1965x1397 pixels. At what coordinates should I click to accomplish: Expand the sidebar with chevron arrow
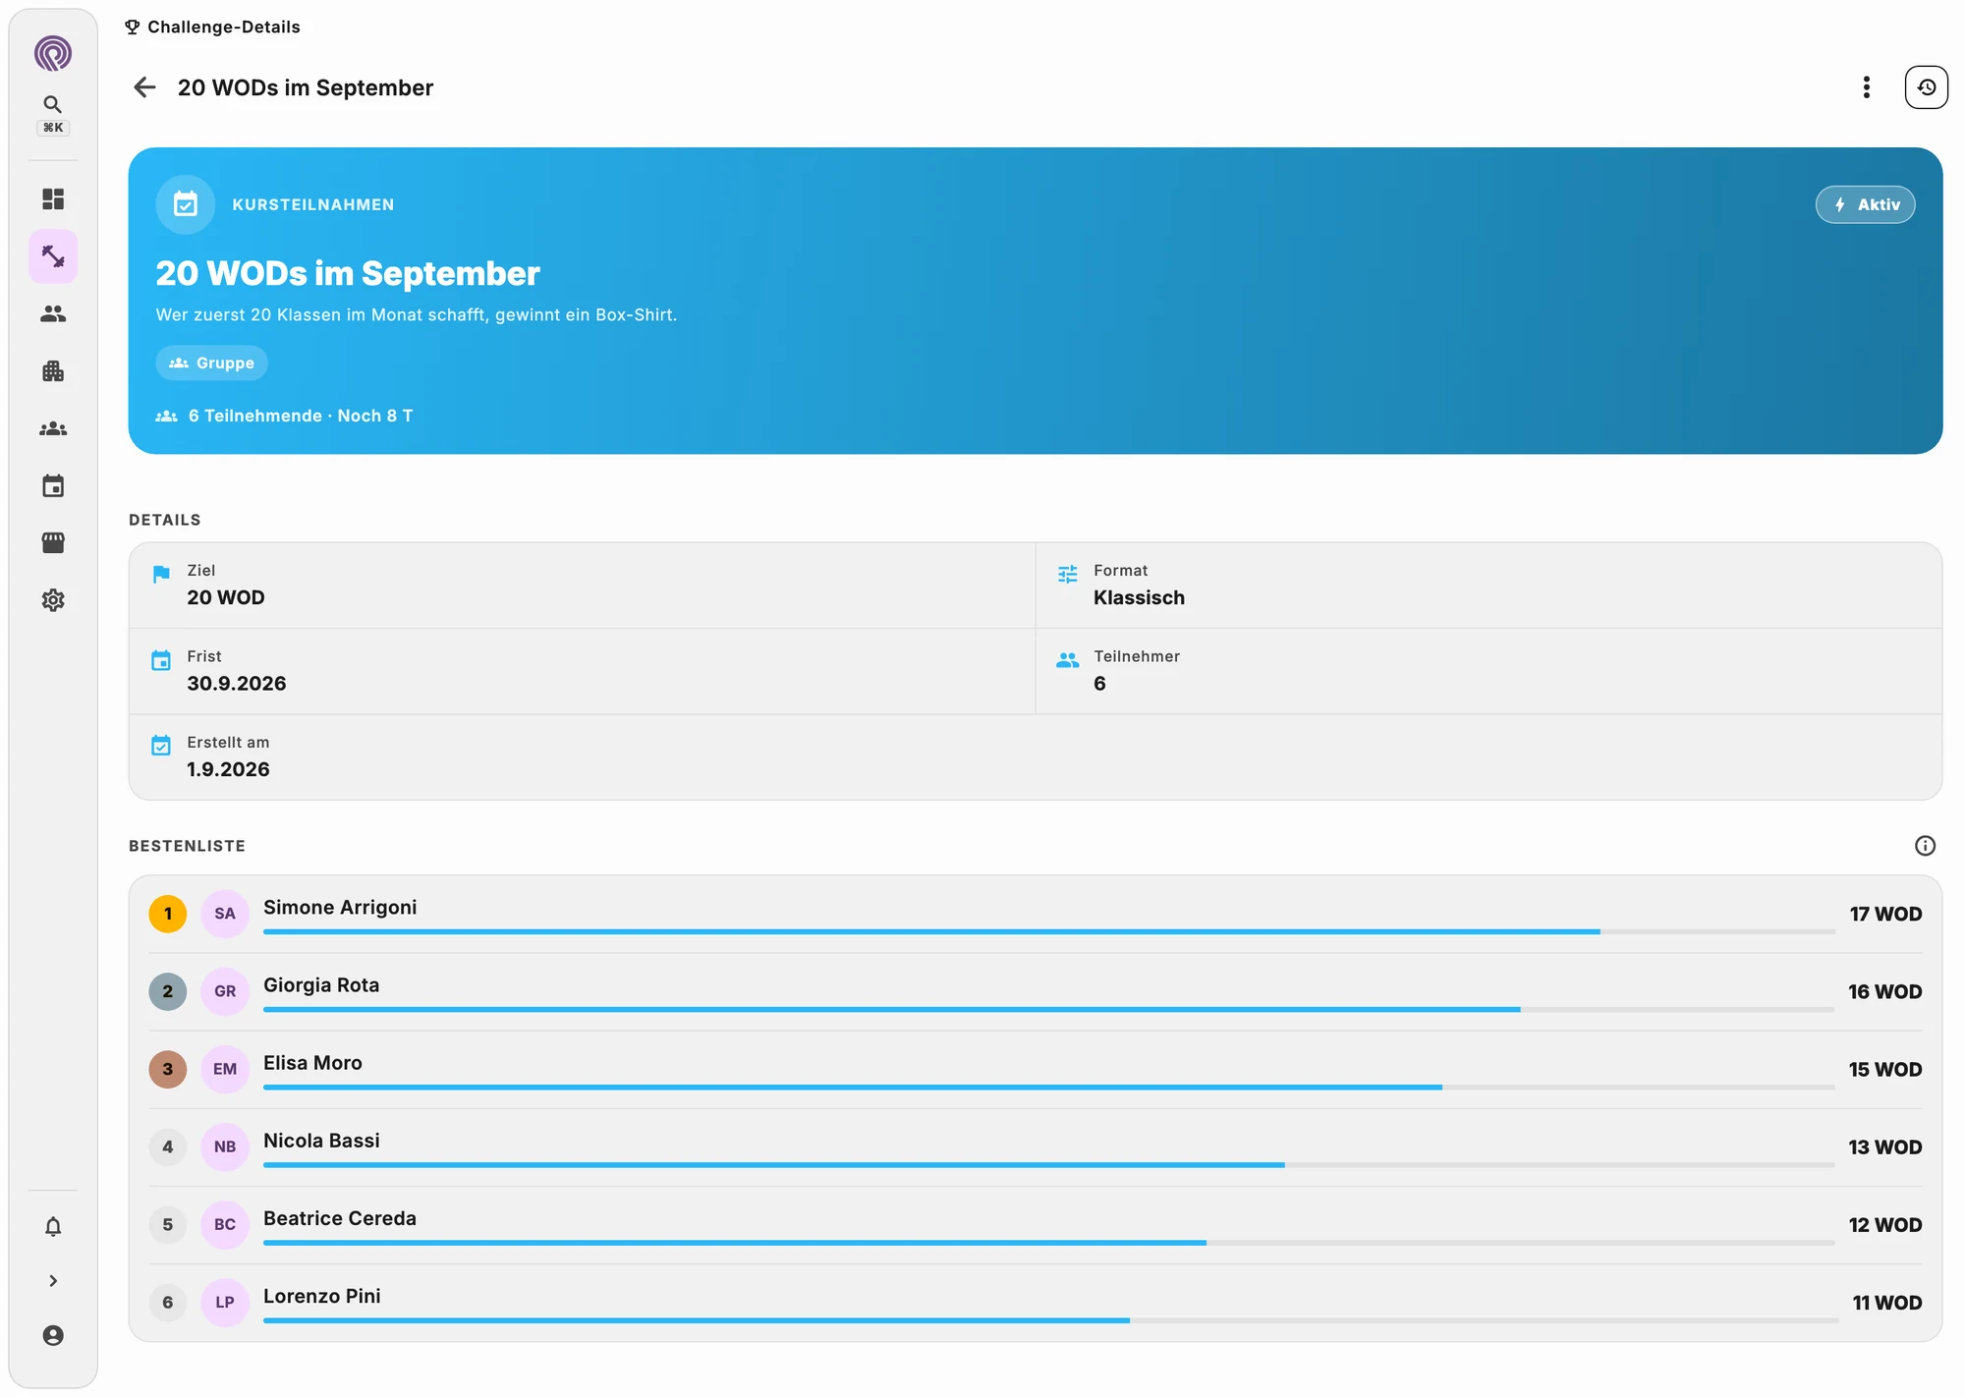coord(53,1281)
